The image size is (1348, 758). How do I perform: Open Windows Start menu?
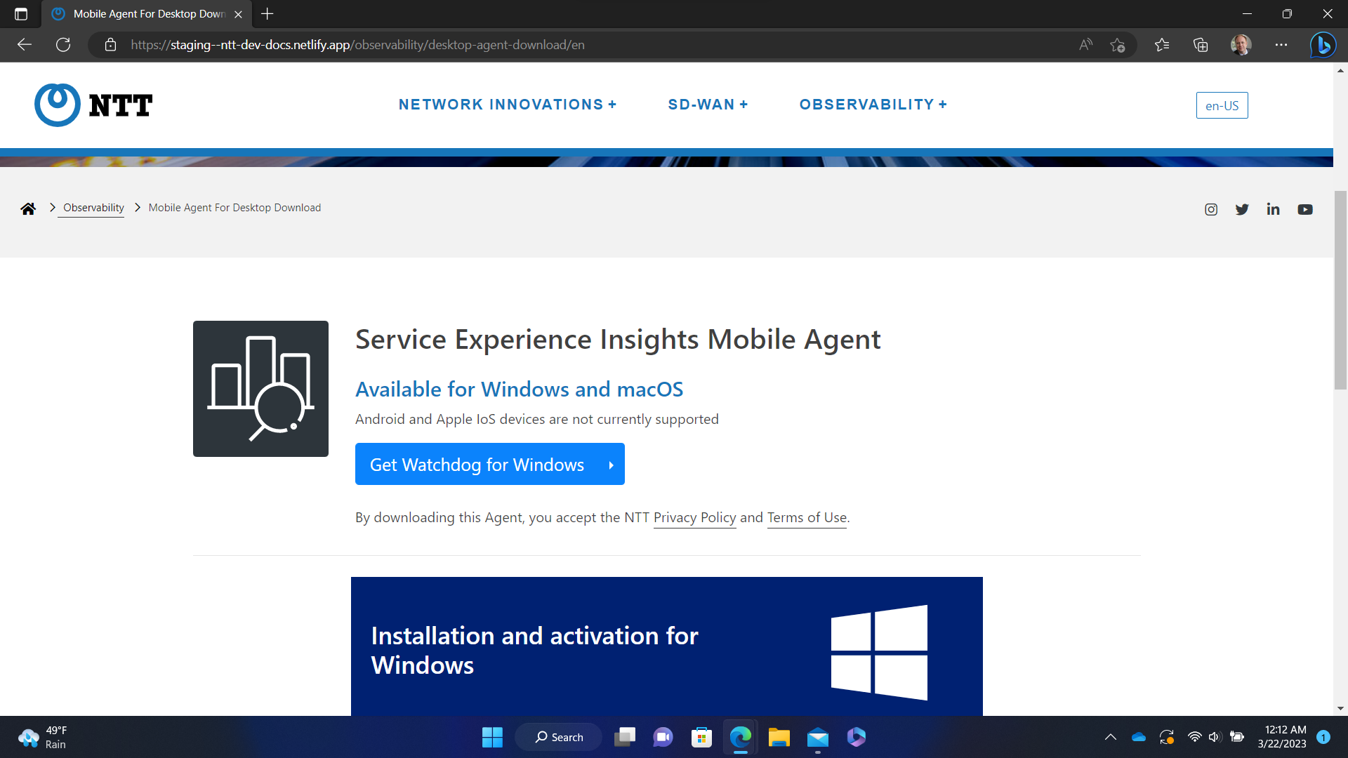click(x=492, y=737)
